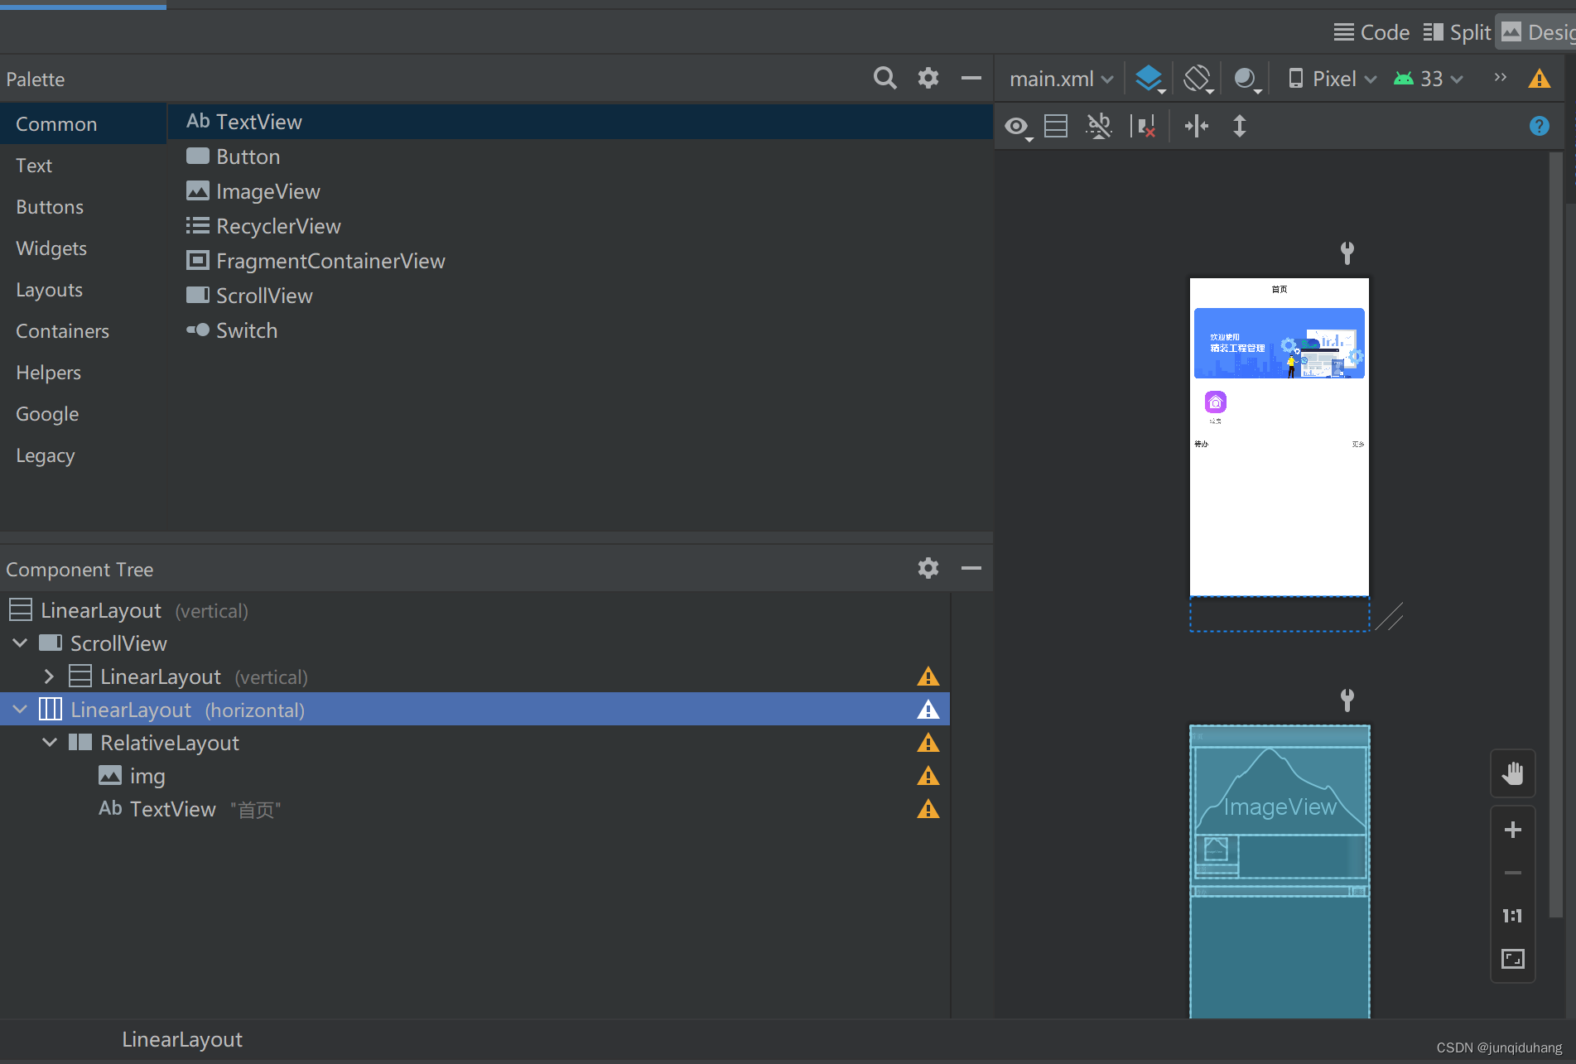Open view options eye icon
The height and width of the screenshot is (1064, 1576).
click(1018, 127)
